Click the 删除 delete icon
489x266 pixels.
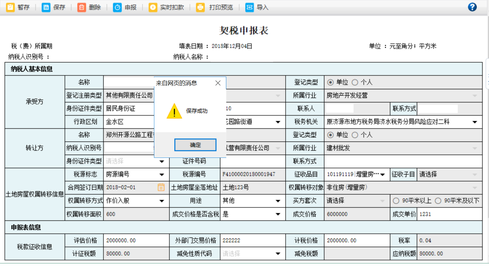(81, 7)
